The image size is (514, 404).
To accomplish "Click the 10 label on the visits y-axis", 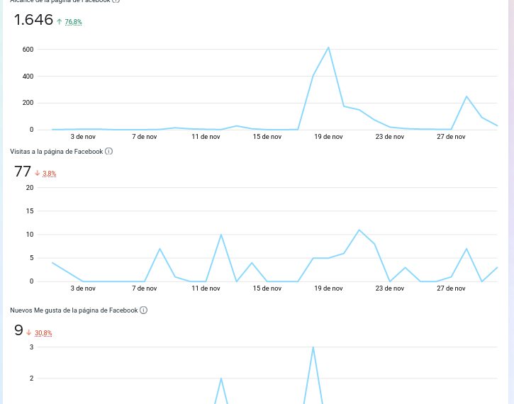I will [30, 235].
